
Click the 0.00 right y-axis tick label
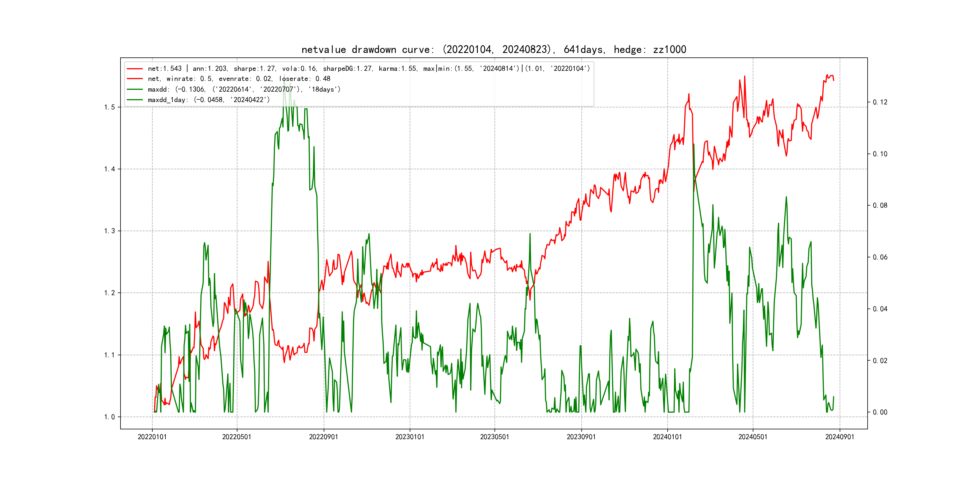point(880,412)
